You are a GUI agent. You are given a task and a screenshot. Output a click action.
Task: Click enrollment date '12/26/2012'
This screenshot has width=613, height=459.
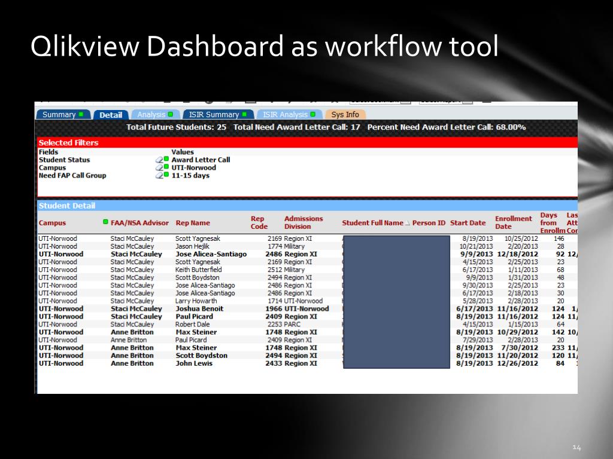pyautogui.click(x=518, y=363)
